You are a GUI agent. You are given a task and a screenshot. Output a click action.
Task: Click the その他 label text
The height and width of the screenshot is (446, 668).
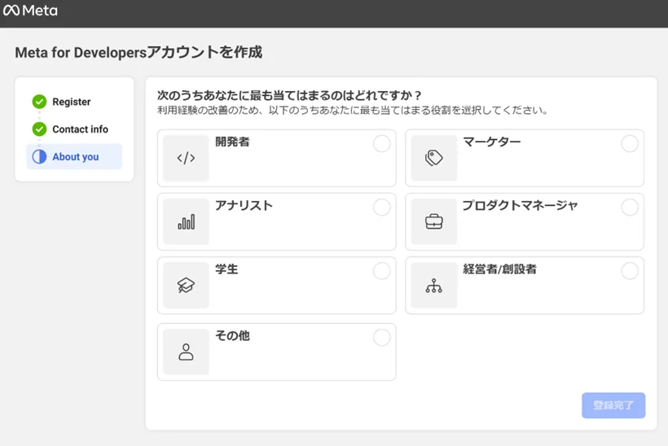[x=232, y=336]
